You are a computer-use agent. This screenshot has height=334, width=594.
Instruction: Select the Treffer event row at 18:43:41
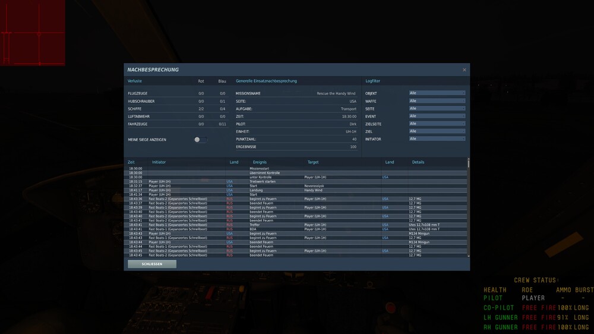tap(297, 225)
